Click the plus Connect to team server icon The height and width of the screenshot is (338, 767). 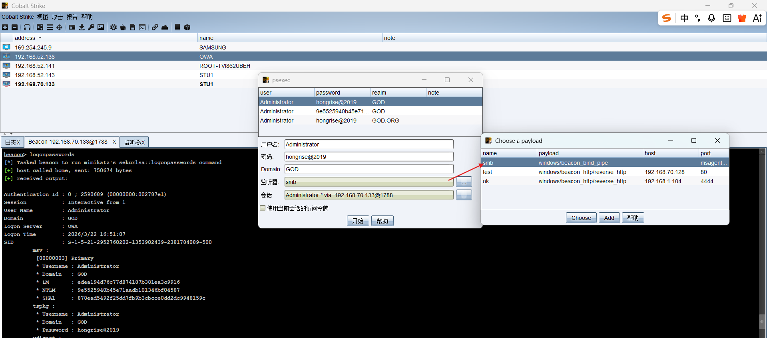tap(5, 27)
